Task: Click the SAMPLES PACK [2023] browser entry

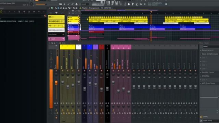Action: (26, 22)
